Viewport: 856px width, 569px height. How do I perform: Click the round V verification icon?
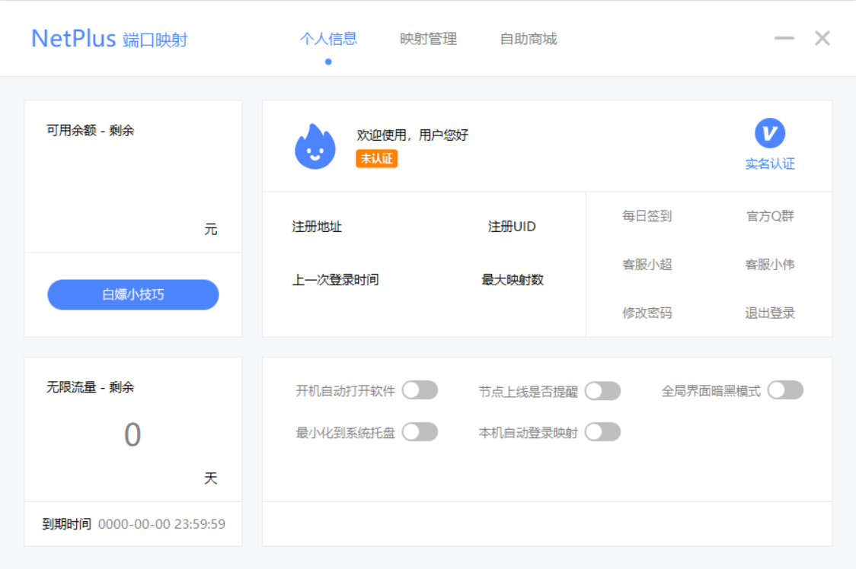pyautogui.click(x=769, y=133)
